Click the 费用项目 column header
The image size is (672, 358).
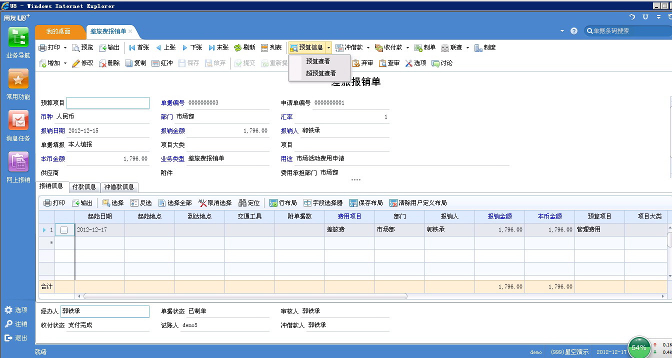(349, 216)
